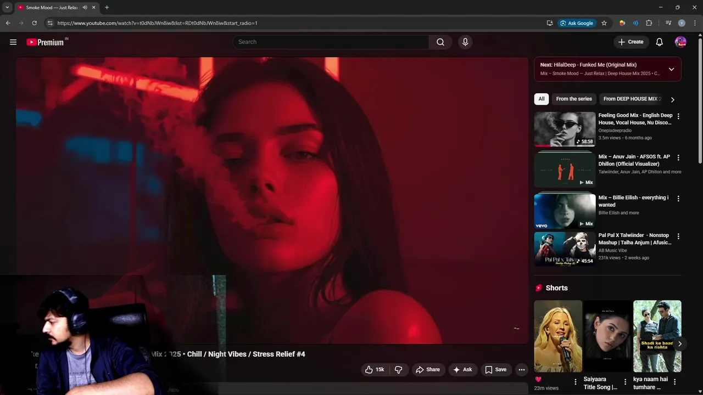Open Mix – Anuv Jain AFSOS thumbnail
This screenshot has width=703, height=395.
(565, 170)
